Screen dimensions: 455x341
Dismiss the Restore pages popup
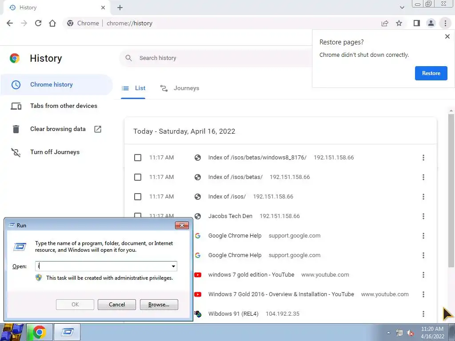point(447,36)
